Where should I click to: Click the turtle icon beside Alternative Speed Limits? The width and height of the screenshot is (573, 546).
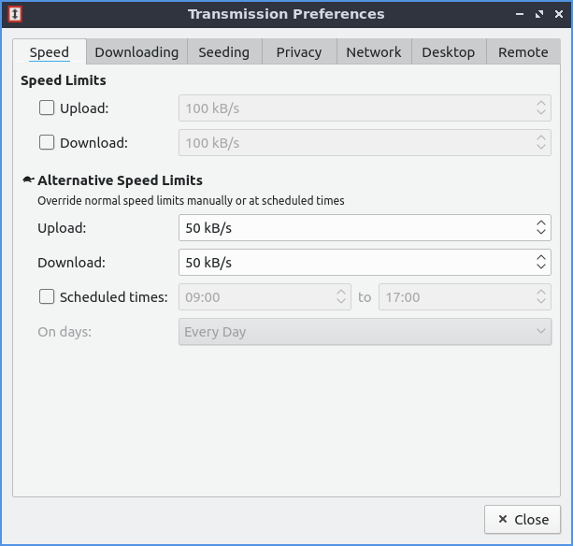(28, 180)
